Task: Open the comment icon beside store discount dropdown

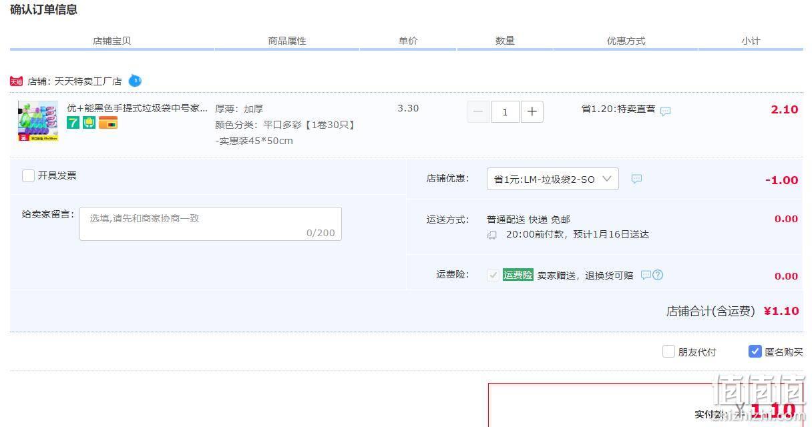Action: pyautogui.click(x=637, y=179)
